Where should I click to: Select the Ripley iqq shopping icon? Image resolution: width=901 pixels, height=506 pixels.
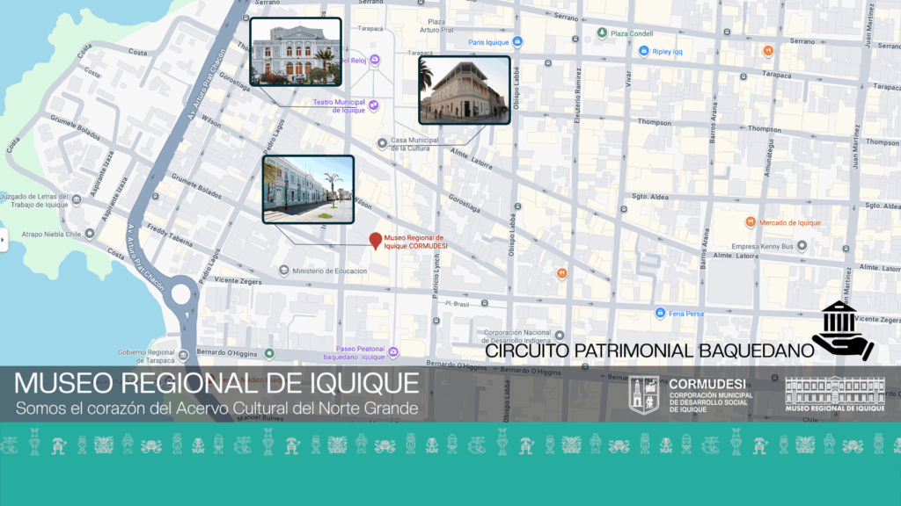[x=644, y=51]
